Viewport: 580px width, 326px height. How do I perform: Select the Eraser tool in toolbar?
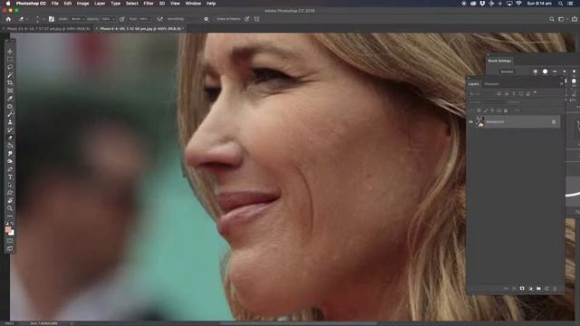pos(10,138)
